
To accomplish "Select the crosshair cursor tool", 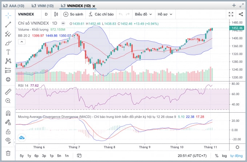I will pyautogui.click(x=8, y=15).
